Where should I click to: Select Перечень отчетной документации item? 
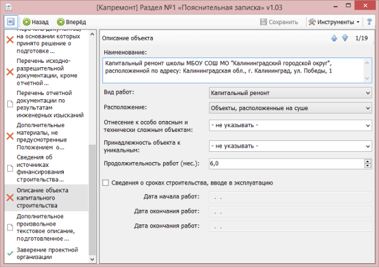coord(47,104)
